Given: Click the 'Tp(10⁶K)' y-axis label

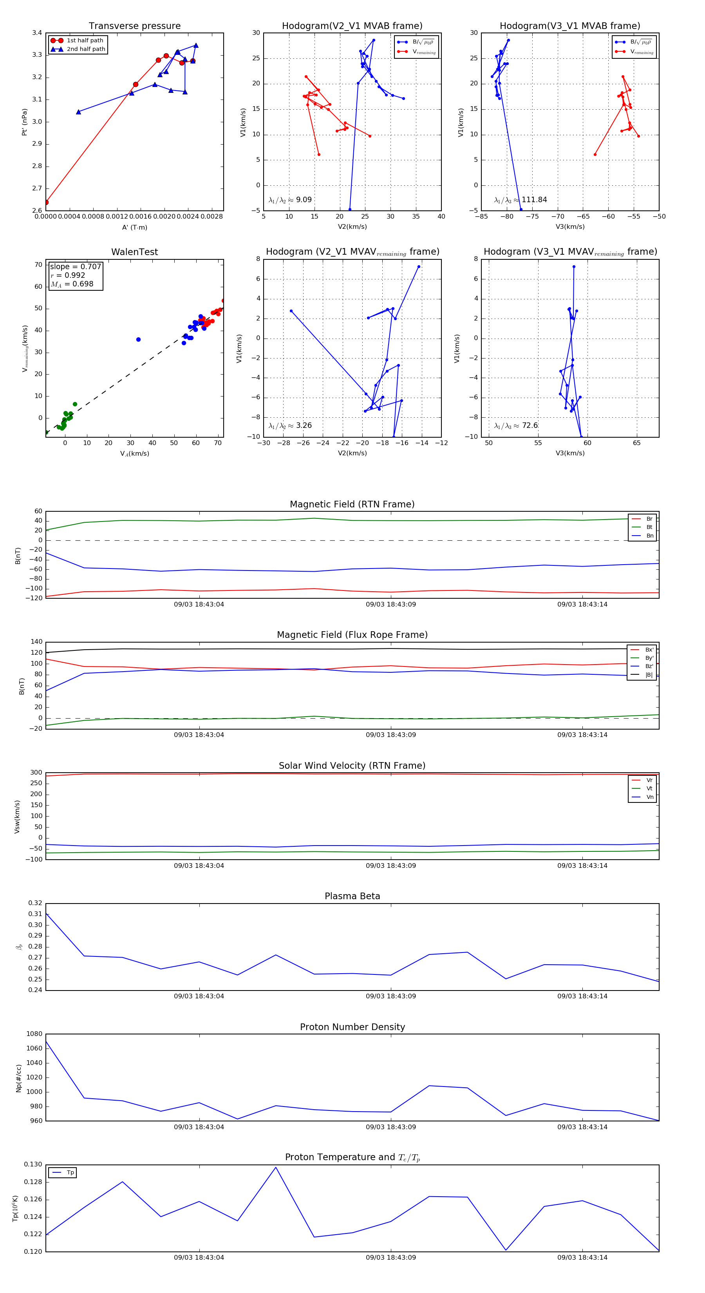Looking at the screenshot, I should point(16,1209).
